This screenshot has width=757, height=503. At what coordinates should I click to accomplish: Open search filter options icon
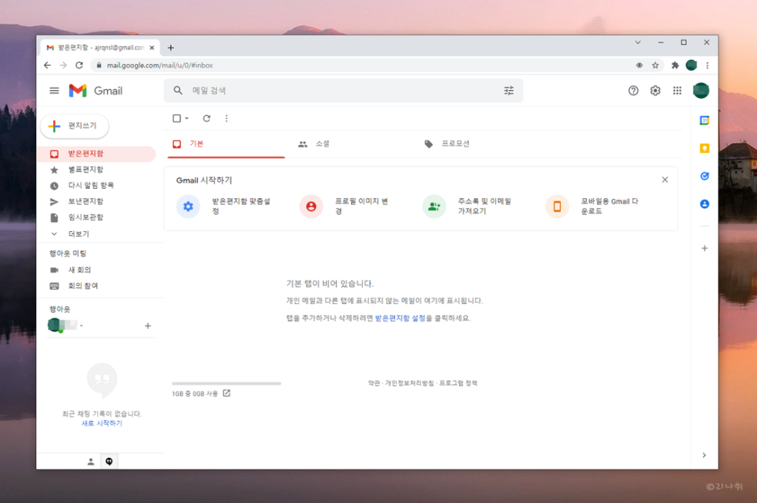coord(509,90)
